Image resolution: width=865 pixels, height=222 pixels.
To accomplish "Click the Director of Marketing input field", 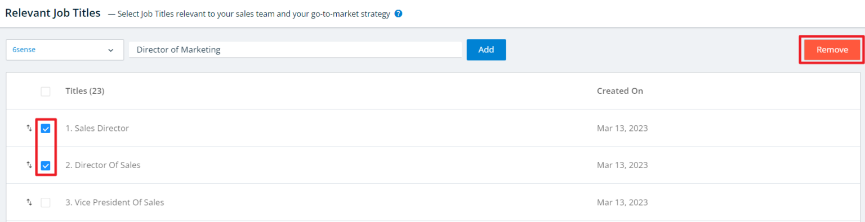I will (x=295, y=49).
